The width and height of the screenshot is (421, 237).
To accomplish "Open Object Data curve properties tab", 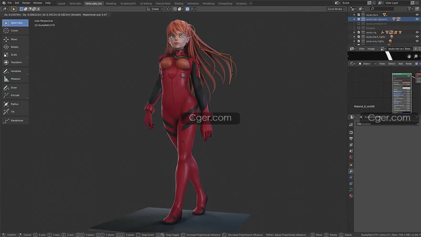I will click(351, 190).
